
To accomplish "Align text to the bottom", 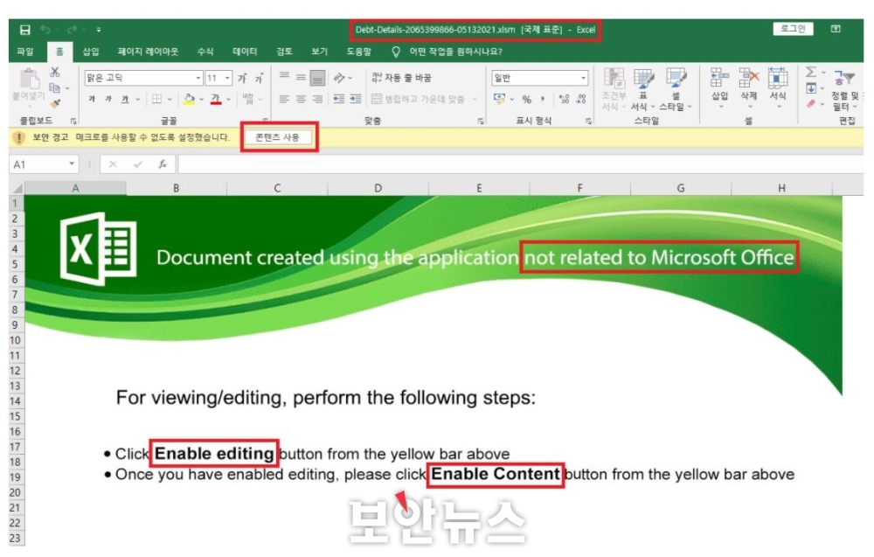I will click(x=318, y=78).
